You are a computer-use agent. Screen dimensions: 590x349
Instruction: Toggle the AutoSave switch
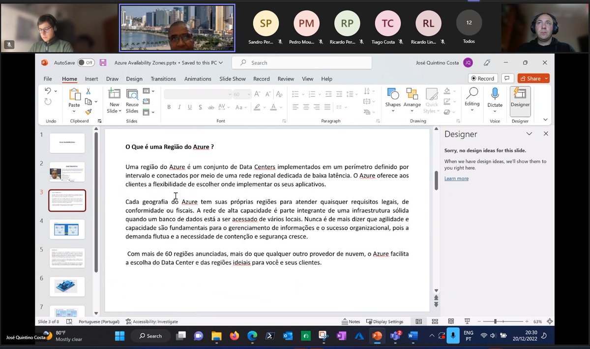click(86, 62)
